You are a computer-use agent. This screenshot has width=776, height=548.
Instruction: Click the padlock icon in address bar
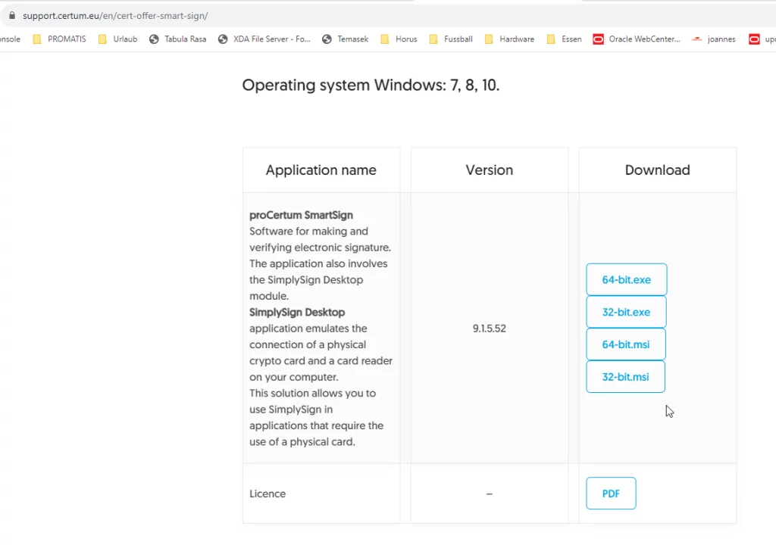(x=12, y=15)
